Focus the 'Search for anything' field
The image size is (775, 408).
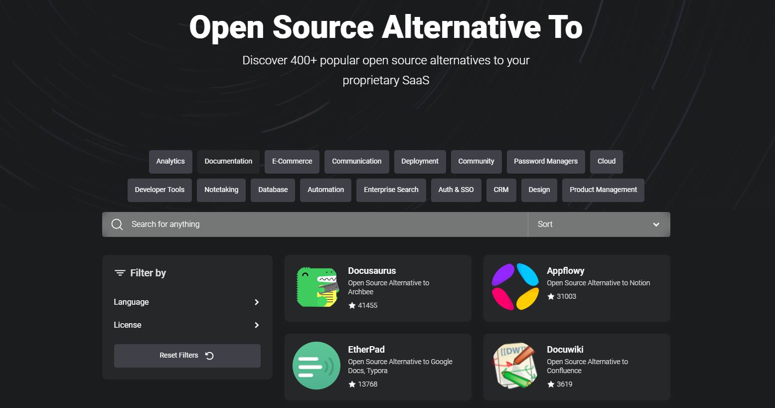coord(315,224)
